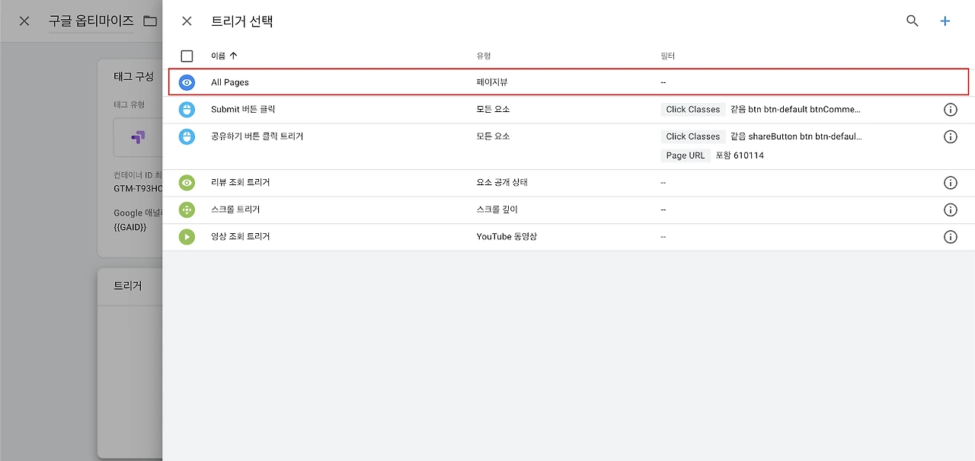Click 스크롤 트리거 scroll depth icon

(x=187, y=210)
